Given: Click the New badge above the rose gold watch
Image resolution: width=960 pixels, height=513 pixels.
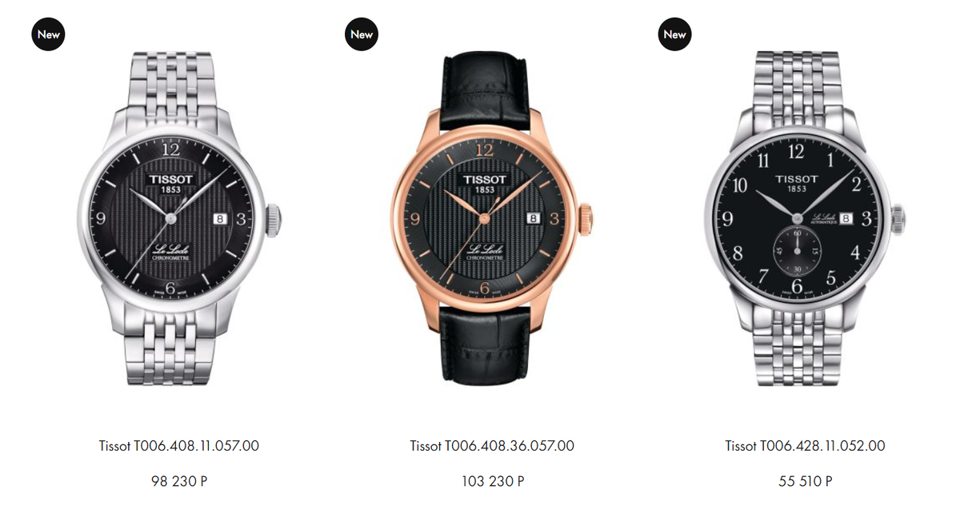Looking at the screenshot, I should (362, 34).
